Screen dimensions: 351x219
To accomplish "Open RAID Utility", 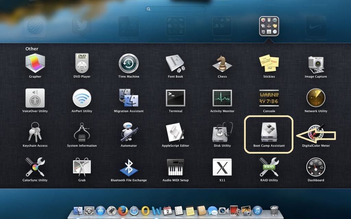I will pos(269,167).
